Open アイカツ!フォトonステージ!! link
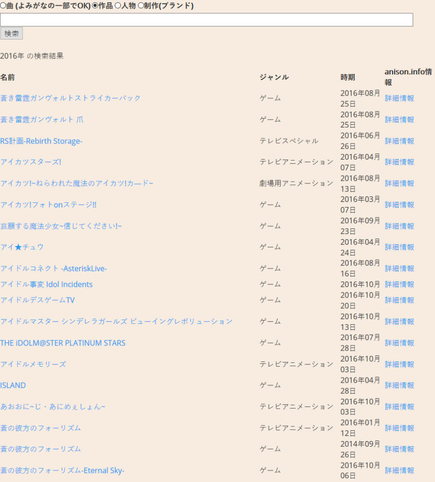The image size is (435, 482). [48, 204]
